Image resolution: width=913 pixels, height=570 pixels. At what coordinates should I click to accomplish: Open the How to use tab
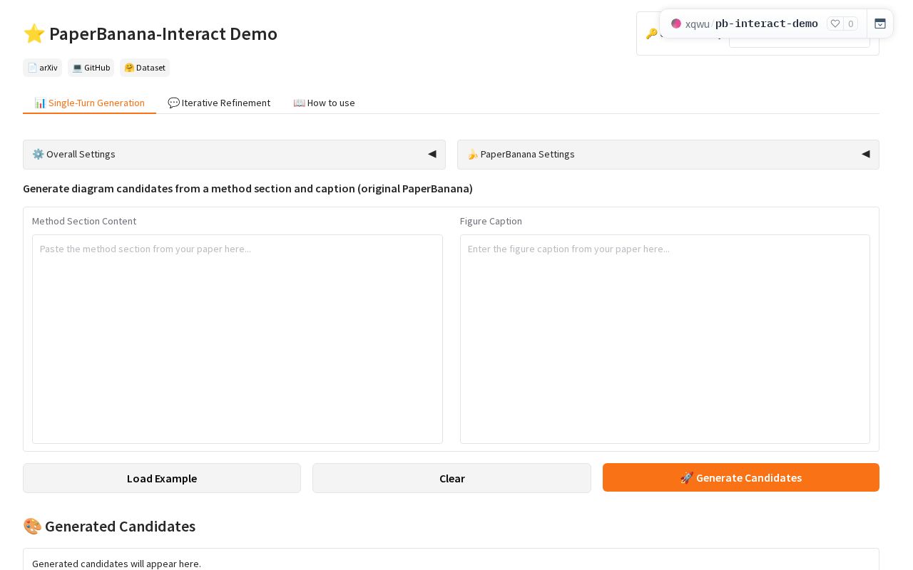pos(324,103)
